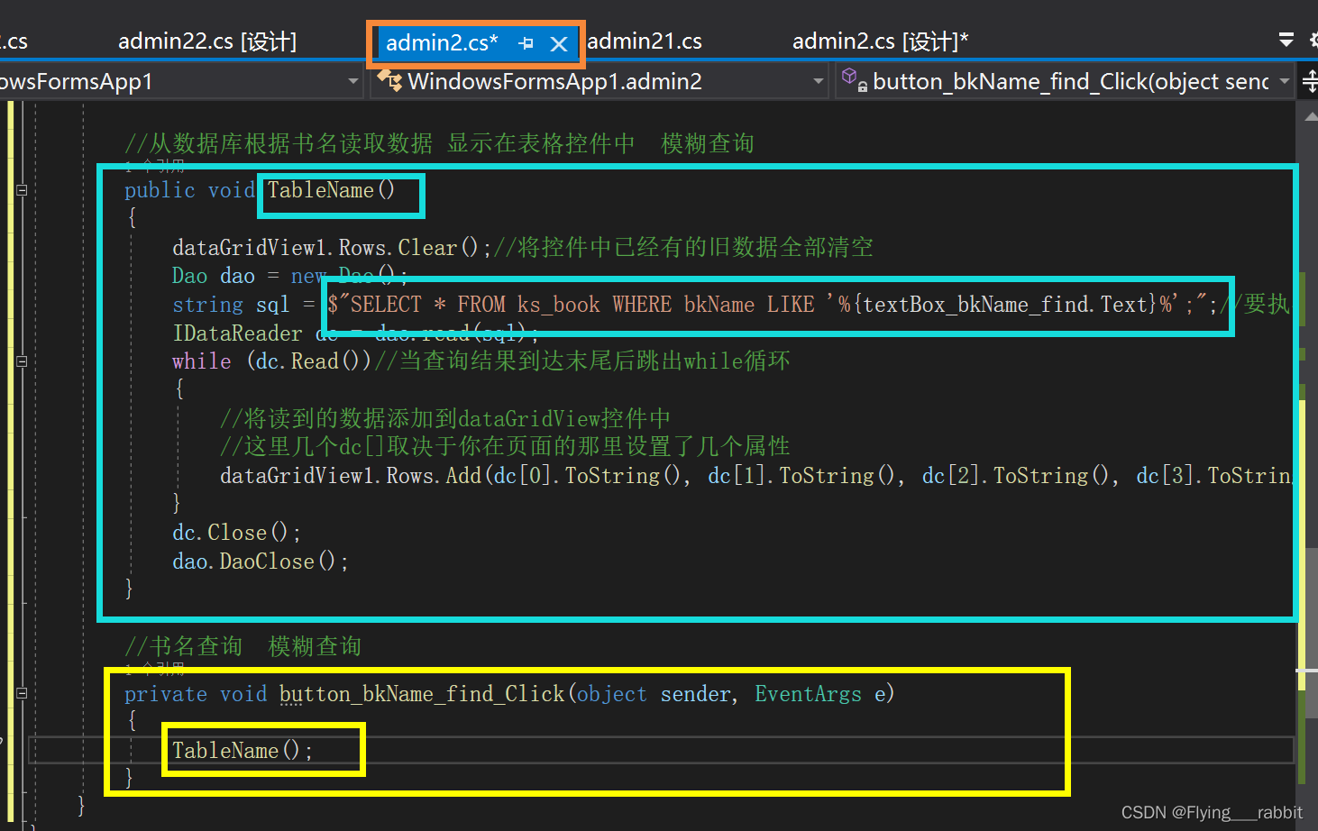The height and width of the screenshot is (831, 1318).
Task: Collapse the TableName method body
Action: [20, 190]
